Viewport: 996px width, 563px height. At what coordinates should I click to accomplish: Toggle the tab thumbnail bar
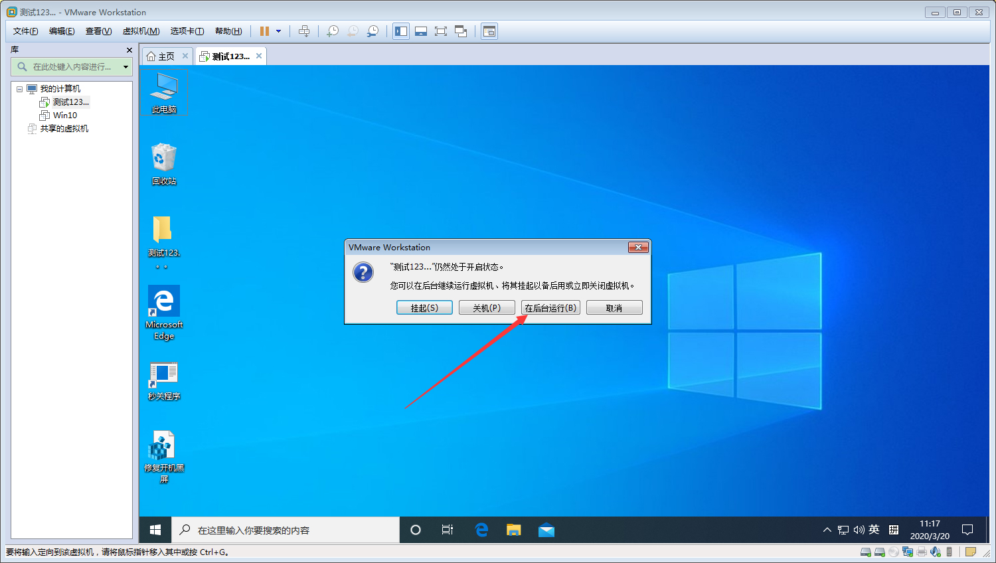click(421, 31)
